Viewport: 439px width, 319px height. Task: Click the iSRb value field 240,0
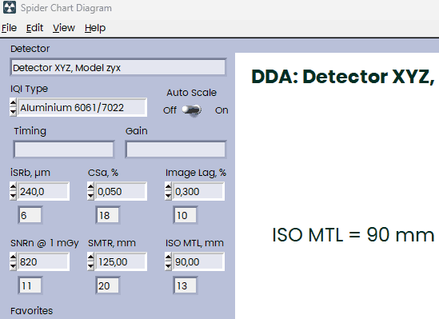pos(43,191)
